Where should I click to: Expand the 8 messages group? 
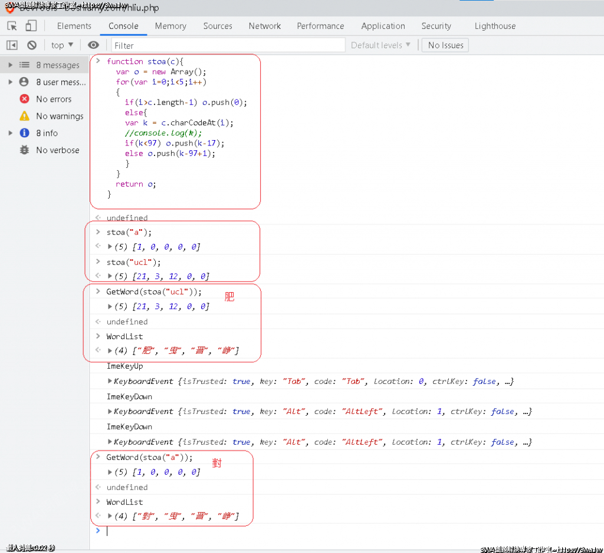click(x=10, y=65)
